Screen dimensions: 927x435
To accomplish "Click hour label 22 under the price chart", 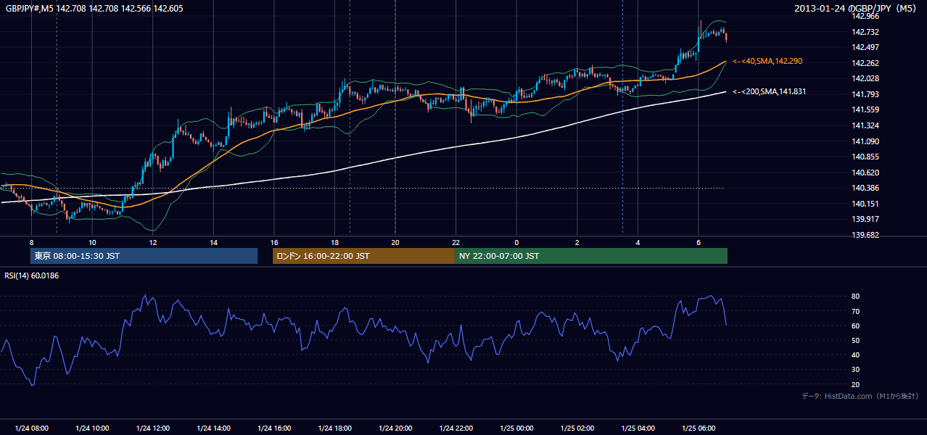I will (456, 242).
